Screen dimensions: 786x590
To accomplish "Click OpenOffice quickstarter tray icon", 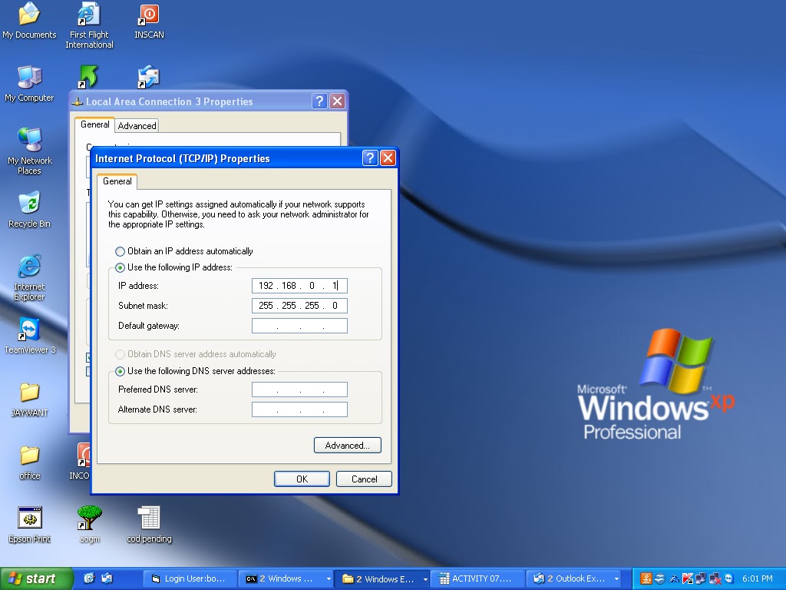I will point(659,578).
